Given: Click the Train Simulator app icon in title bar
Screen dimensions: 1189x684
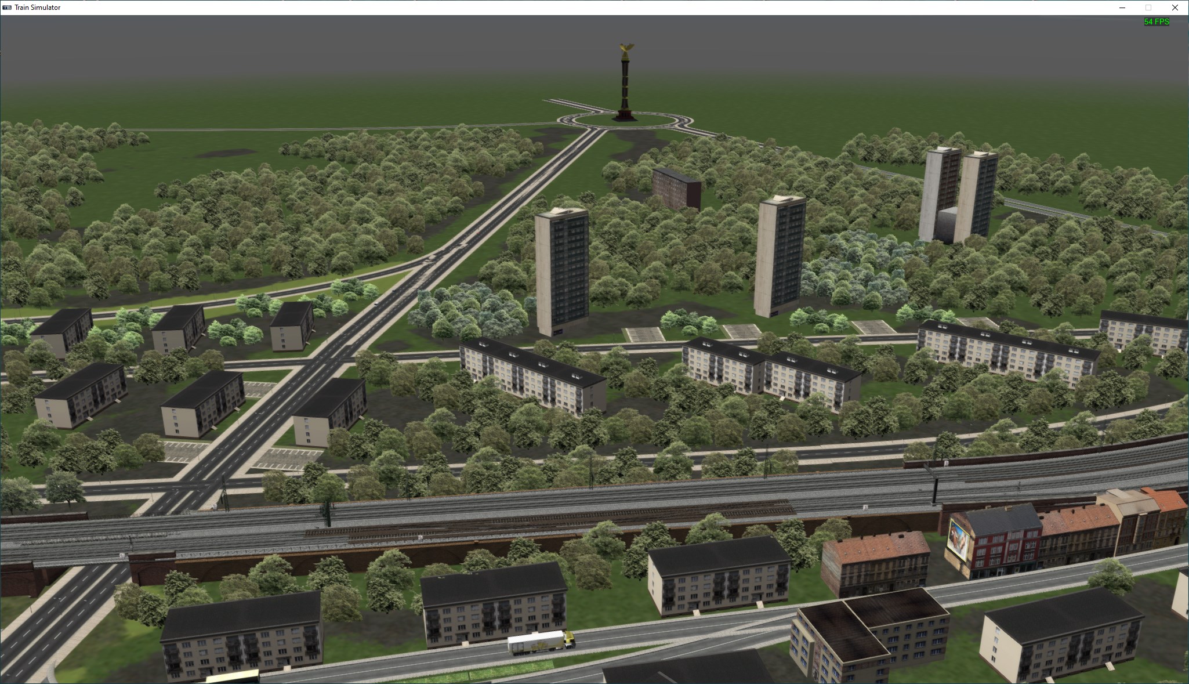Looking at the screenshot, I should pos(7,8).
